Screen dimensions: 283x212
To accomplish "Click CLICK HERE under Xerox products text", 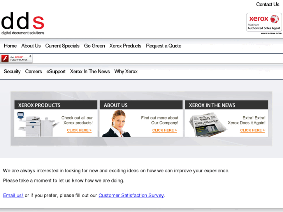I will point(79,130).
